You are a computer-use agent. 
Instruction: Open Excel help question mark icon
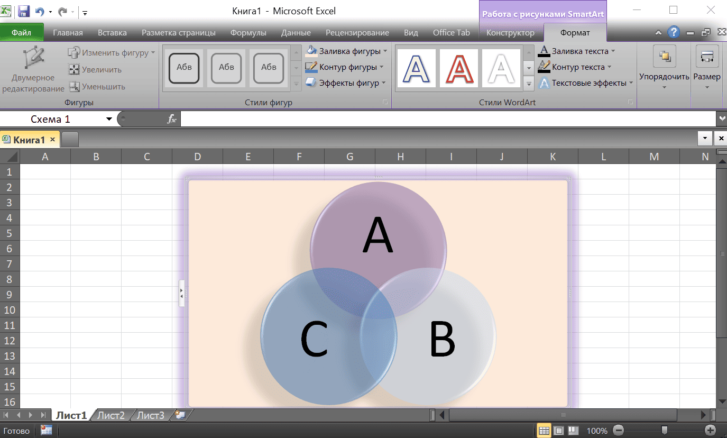[674, 32]
